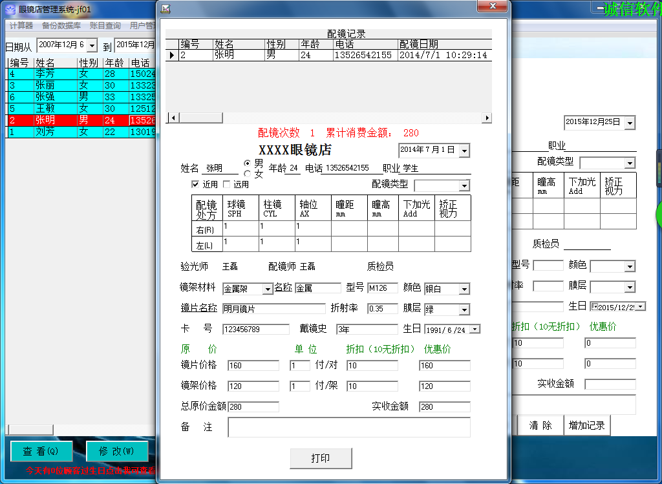
Task: Click the 卡号 123456789 field
Action: 256,329
